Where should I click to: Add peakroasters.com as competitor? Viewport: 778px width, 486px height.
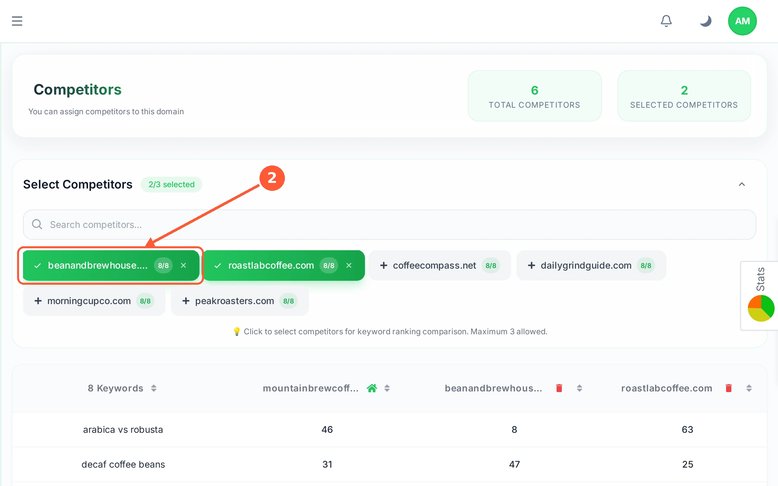240,301
